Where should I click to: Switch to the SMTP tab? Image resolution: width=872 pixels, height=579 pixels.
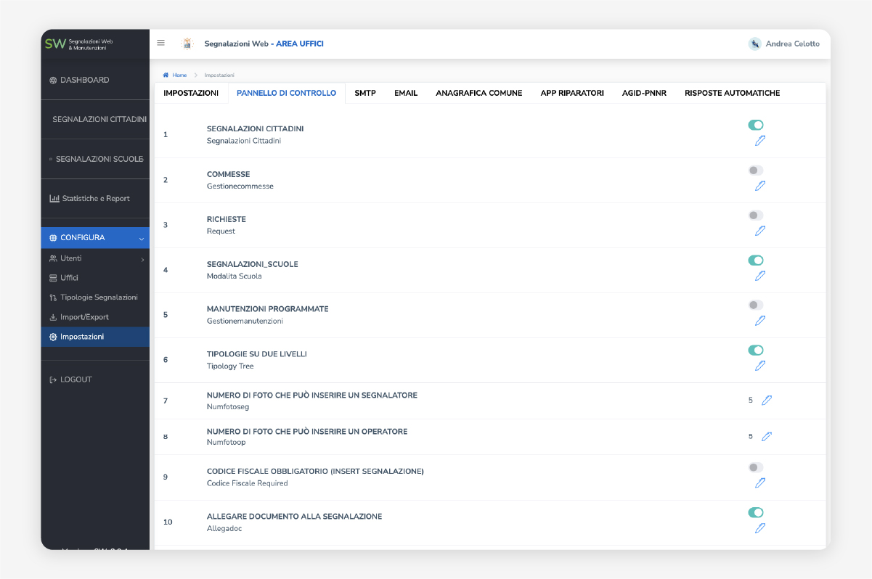tap(365, 93)
